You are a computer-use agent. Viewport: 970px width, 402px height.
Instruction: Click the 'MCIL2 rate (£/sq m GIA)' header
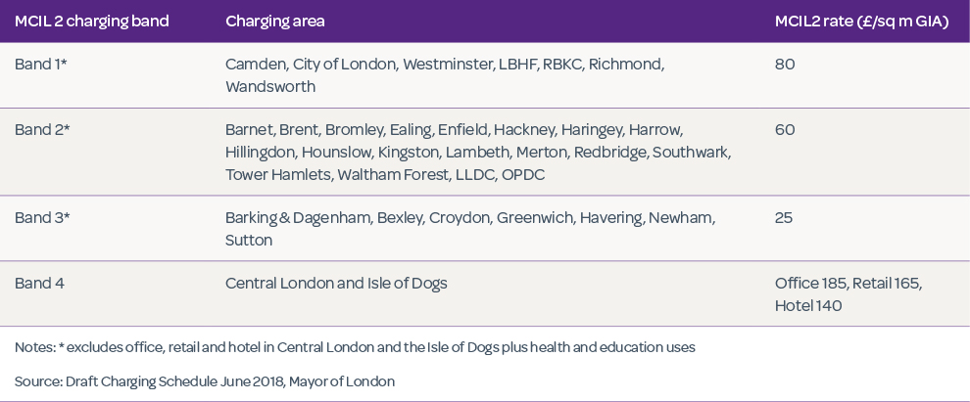click(x=861, y=22)
